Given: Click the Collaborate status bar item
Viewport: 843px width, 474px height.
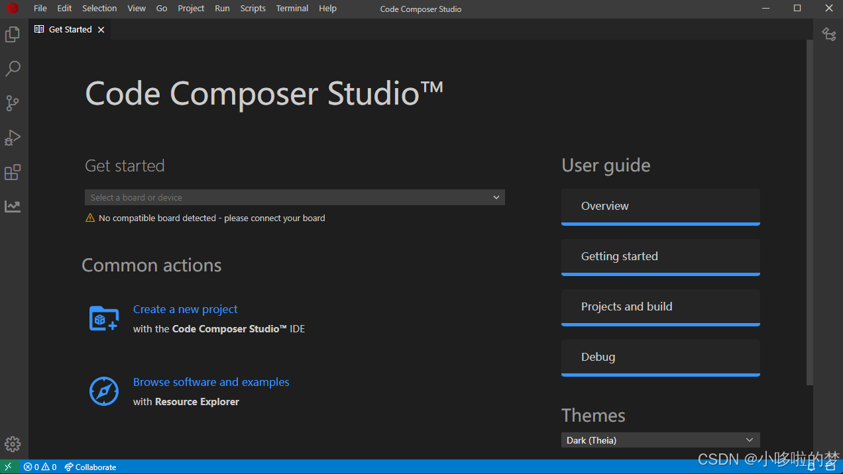Looking at the screenshot, I should click(90, 467).
